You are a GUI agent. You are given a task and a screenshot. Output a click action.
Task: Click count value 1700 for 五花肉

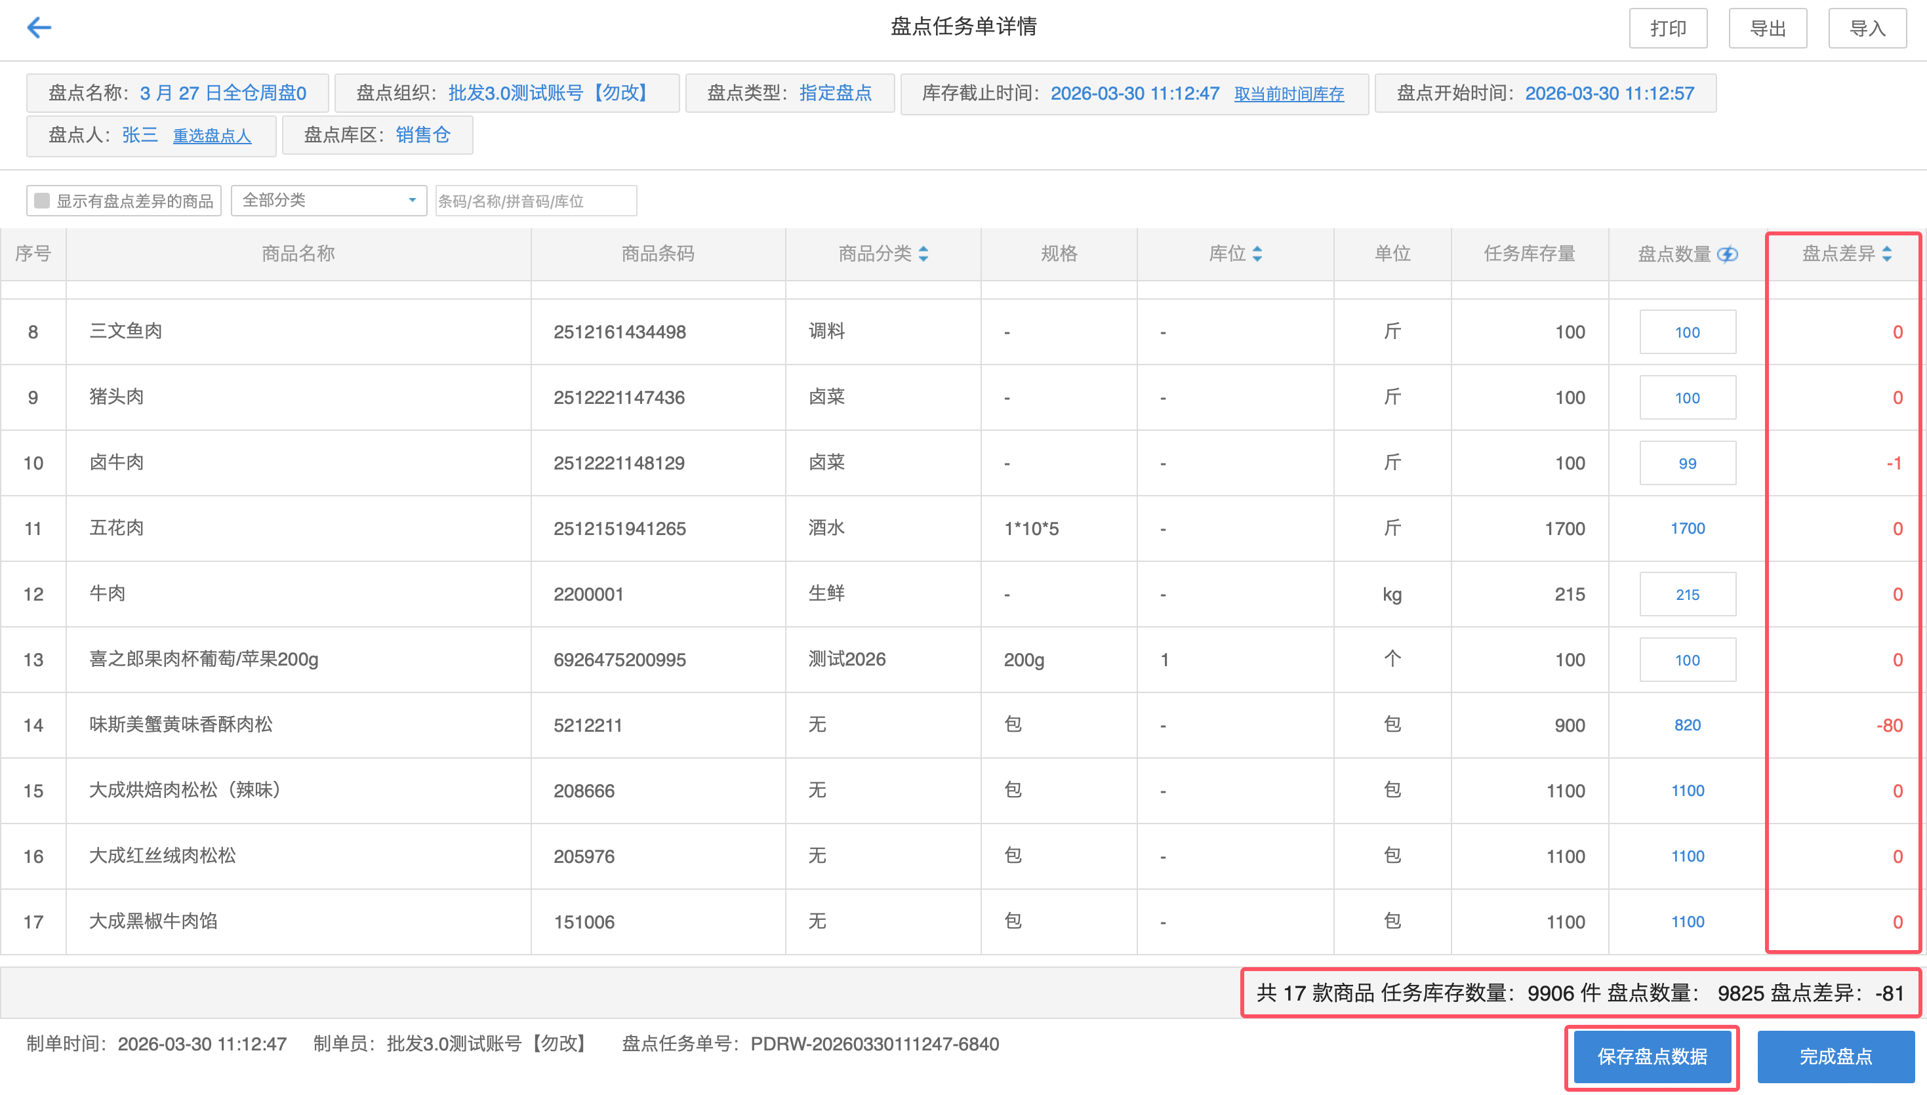[1687, 528]
